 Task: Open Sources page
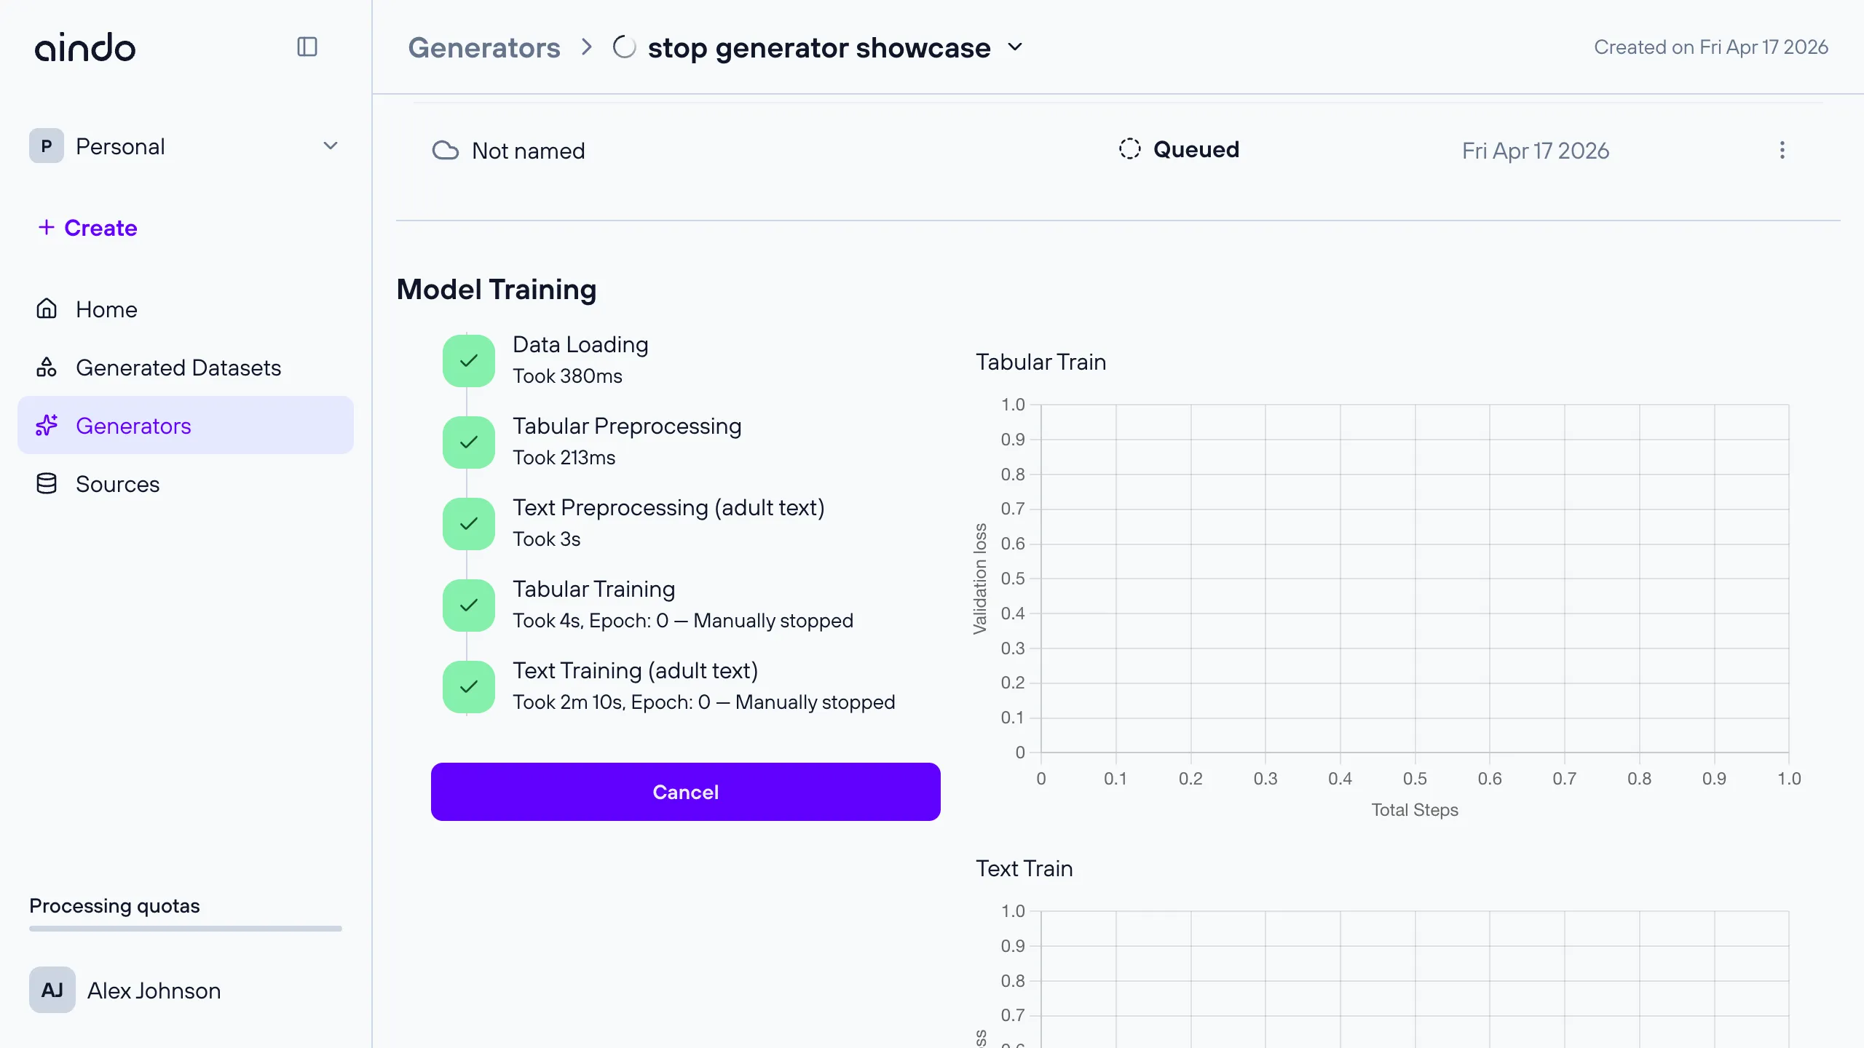(186, 484)
